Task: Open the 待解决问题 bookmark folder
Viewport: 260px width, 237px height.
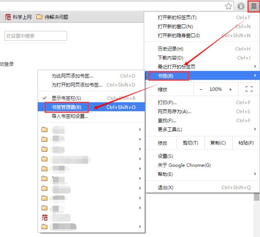Action: pos(52,17)
